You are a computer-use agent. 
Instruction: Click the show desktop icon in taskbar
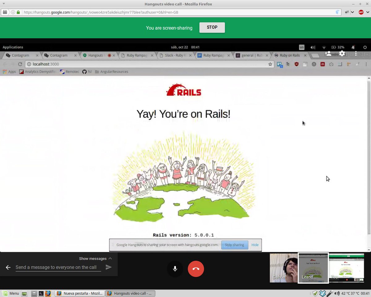click(x=24, y=293)
